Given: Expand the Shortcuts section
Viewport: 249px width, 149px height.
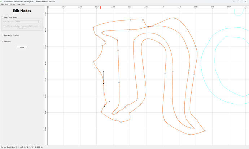Looking at the screenshot, I should [6, 41].
